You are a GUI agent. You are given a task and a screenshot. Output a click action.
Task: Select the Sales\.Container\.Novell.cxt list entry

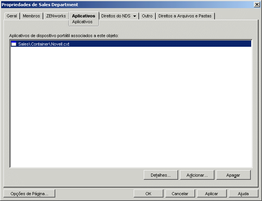[x=131, y=44]
